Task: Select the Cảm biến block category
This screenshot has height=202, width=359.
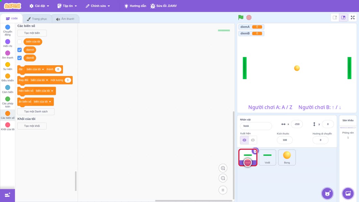Action: pos(8,89)
